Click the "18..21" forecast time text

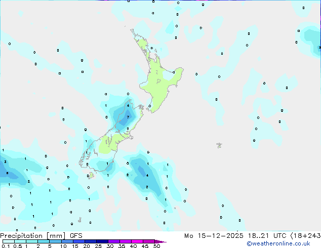pyautogui.click(x=258, y=236)
